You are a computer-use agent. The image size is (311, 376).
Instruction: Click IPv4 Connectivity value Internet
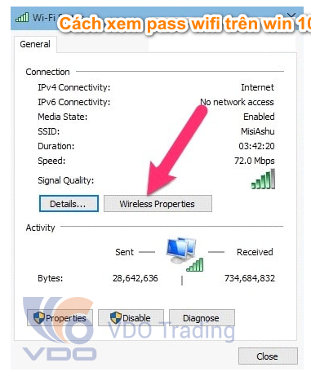[x=257, y=87]
